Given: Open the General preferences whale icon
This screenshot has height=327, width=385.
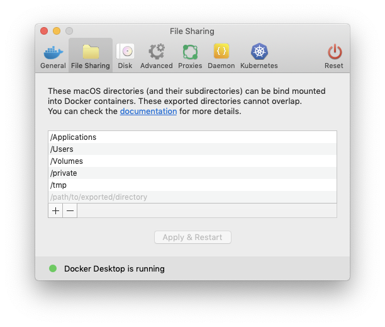Looking at the screenshot, I should (x=53, y=52).
